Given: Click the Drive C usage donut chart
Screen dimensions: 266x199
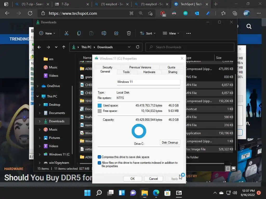Looking at the screenshot, I should (139, 131).
